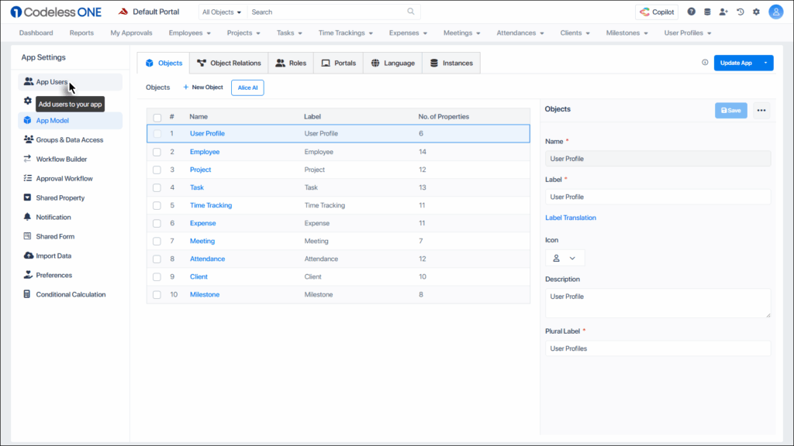Open Dashboard in the nav bar

(36, 33)
